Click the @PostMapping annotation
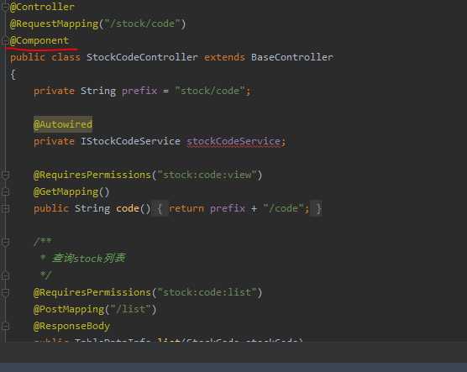This screenshot has width=467, height=372. pos(69,309)
